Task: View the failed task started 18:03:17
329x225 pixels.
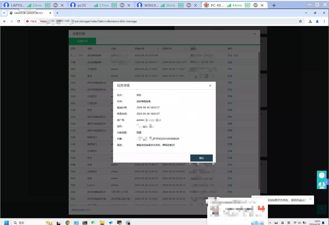Action: (230, 62)
